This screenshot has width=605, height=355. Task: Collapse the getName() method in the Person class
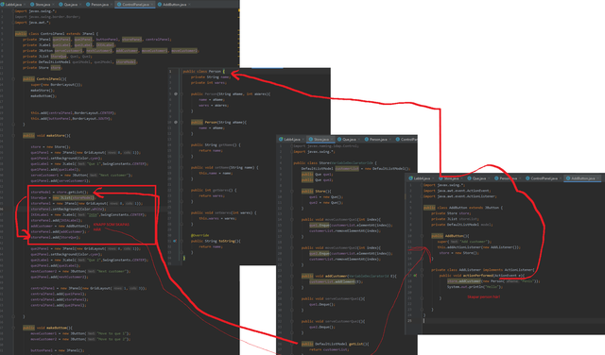coord(181,145)
